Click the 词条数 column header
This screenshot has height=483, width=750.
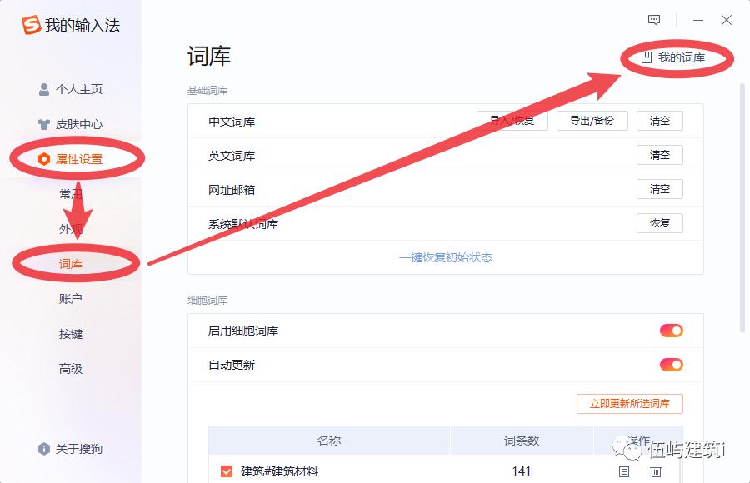tap(522, 441)
